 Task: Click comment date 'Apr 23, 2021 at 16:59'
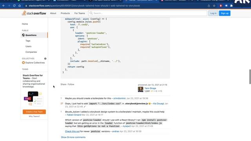pyautogui.click(x=130, y=132)
